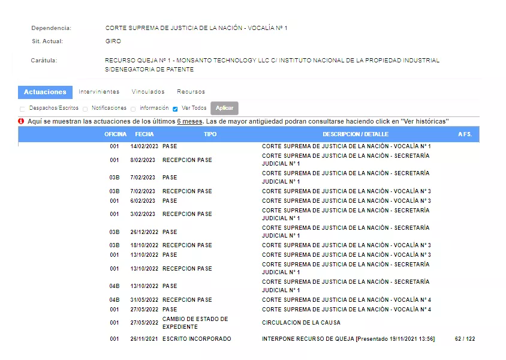Click the red information alert icon

pos(21,121)
